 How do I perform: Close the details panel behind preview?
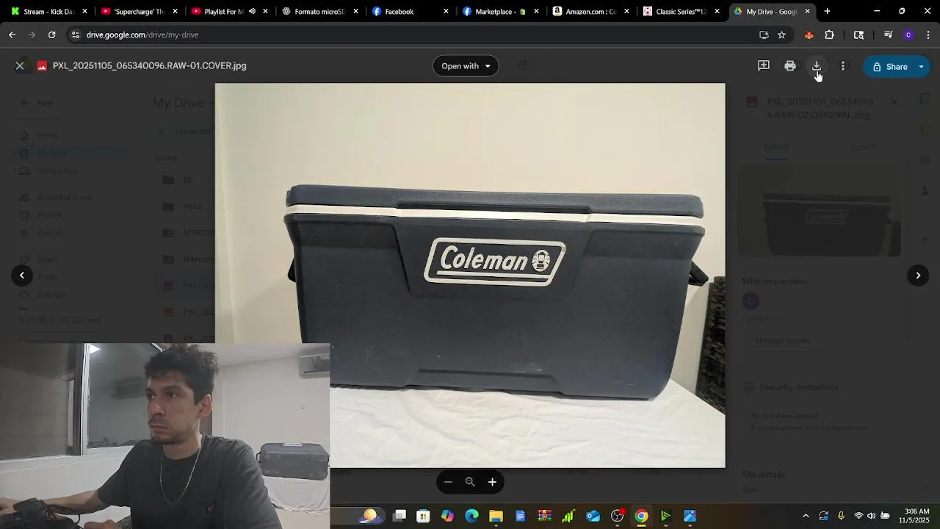click(x=894, y=102)
